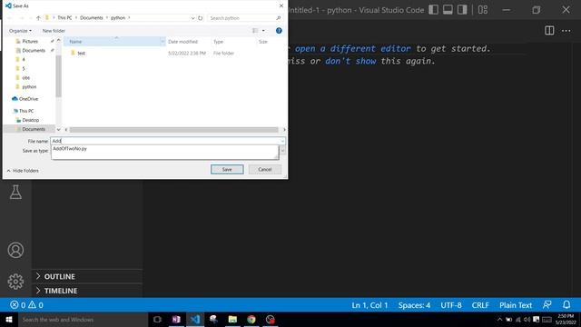This screenshot has width=581, height=327.
Task: Toggle panel layout icon in title bar
Action: (448, 10)
